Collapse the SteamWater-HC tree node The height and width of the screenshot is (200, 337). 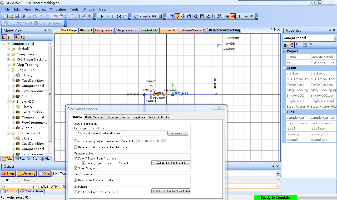pos(8,133)
